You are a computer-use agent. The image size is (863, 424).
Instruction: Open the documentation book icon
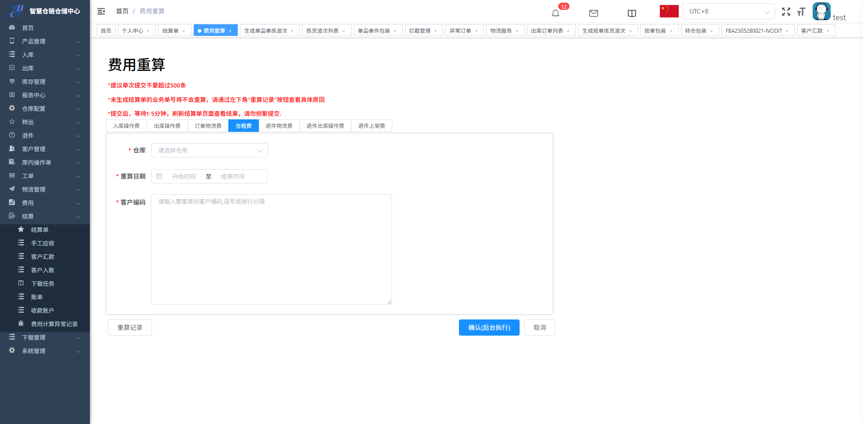632,13
